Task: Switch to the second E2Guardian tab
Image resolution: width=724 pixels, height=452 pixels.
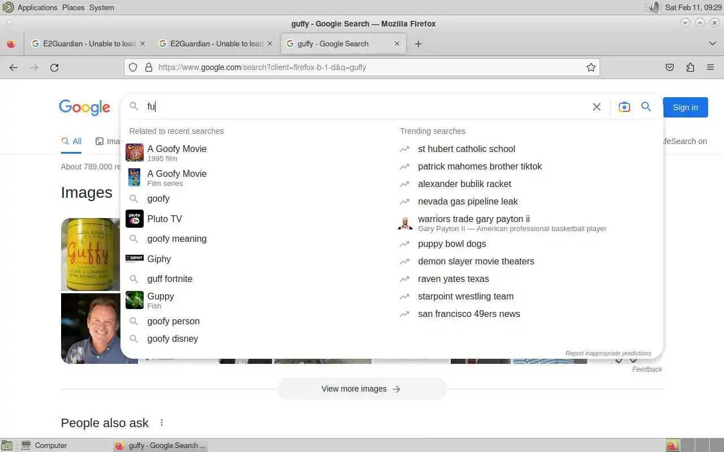Action: click(216, 44)
